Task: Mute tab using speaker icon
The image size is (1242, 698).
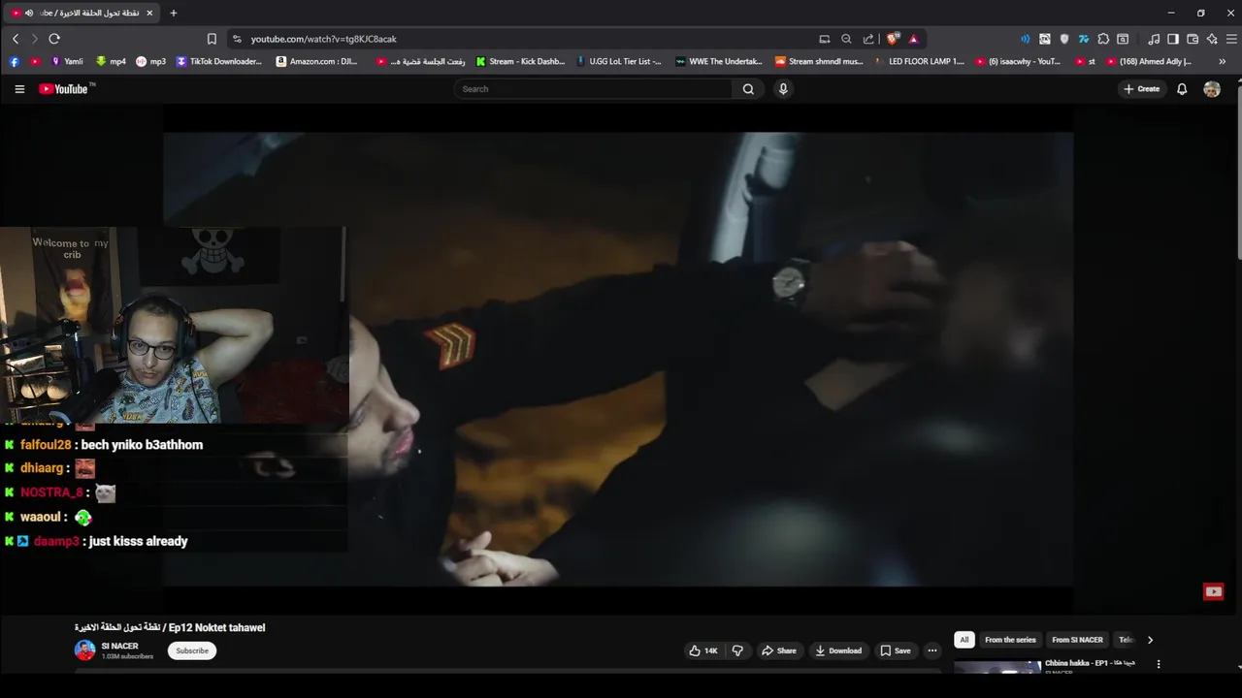Action: tap(29, 13)
